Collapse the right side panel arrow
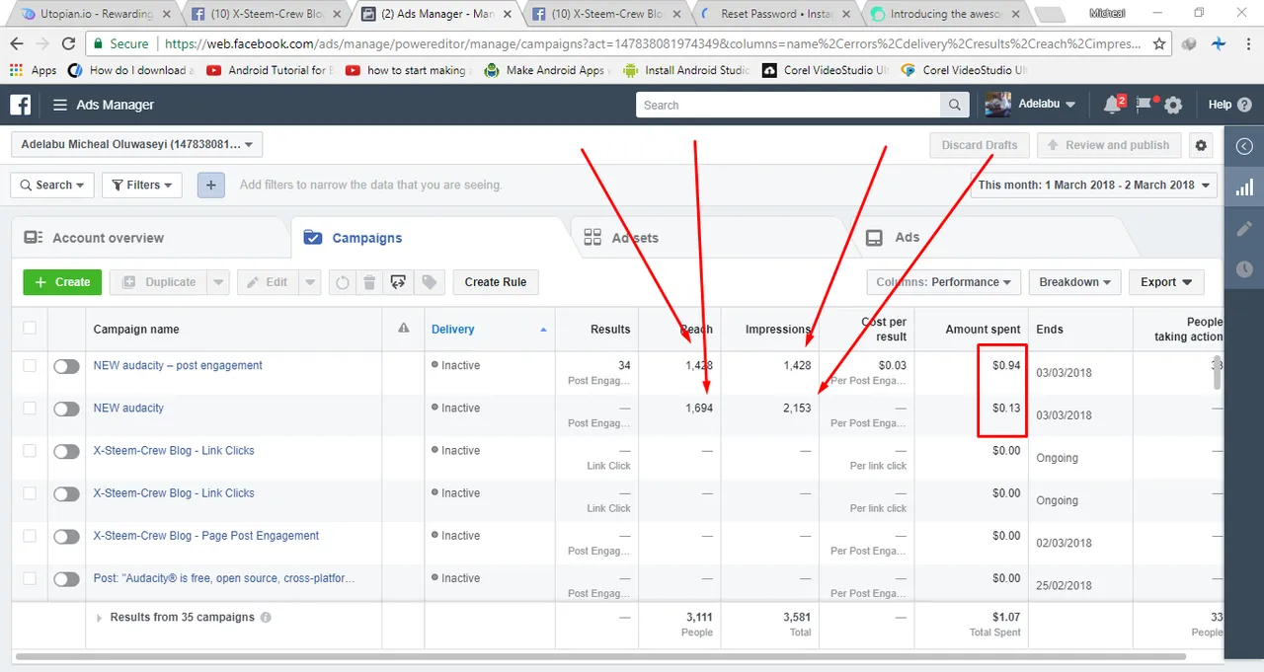This screenshot has width=1264, height=672. [x=1244, y=146]
